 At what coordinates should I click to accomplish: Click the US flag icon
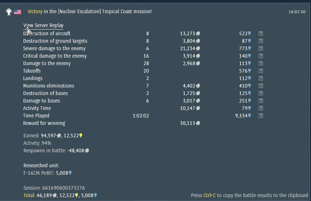17,12
